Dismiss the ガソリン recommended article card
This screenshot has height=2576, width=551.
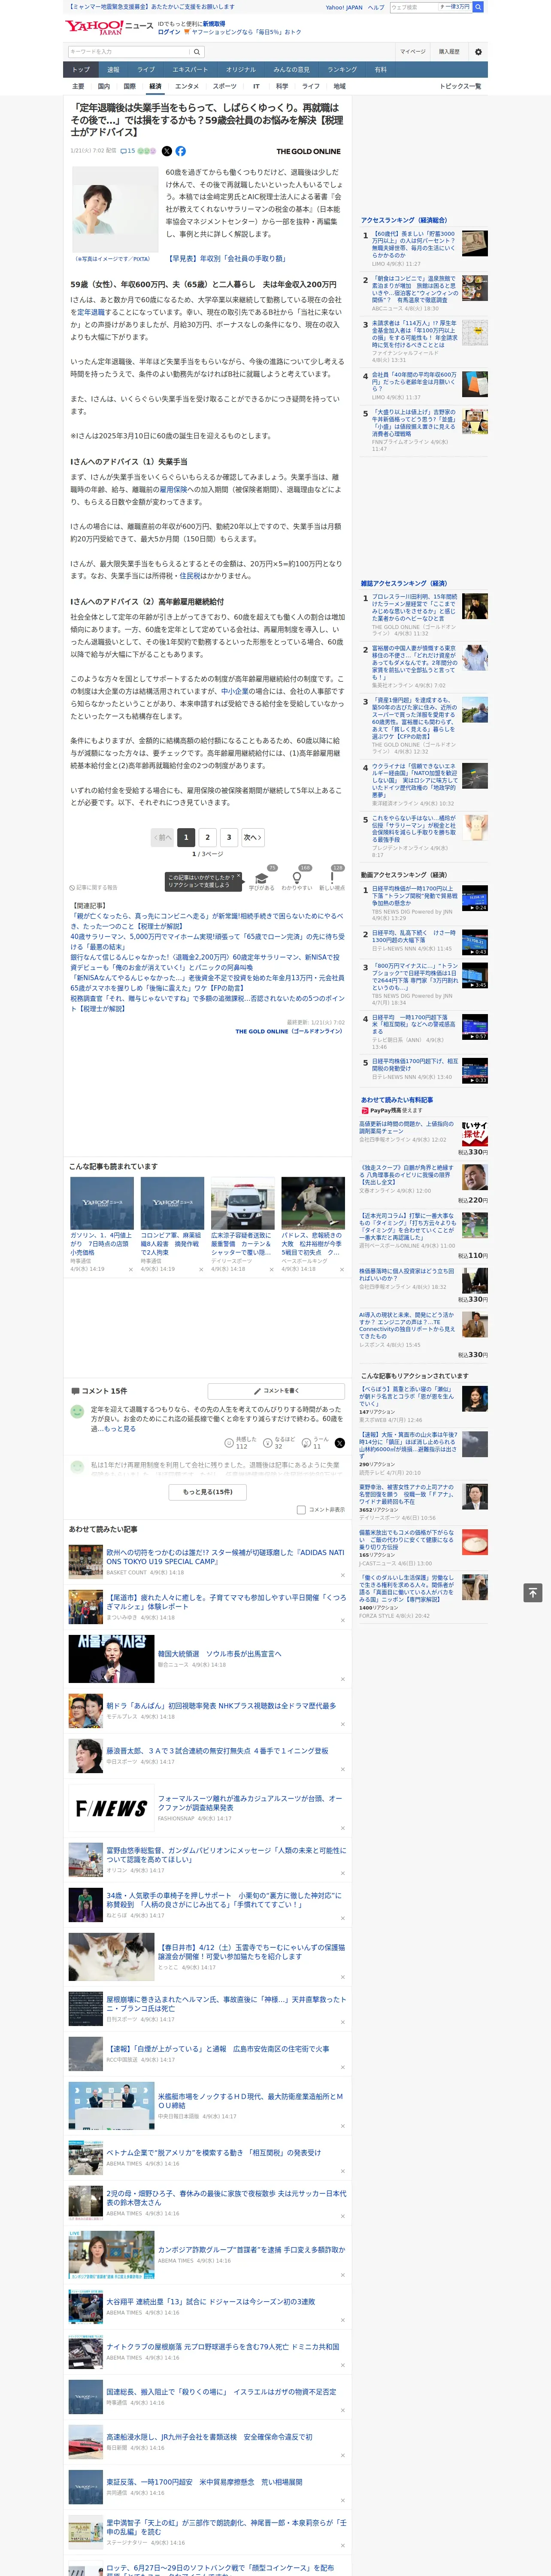[131, 1269]
